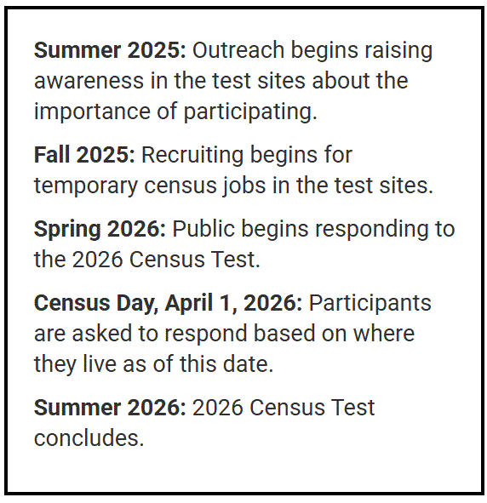The image size is (487, 503).
Task: Click the line 'temporary census jobs in the test sites.'
Action: (233, 186)
